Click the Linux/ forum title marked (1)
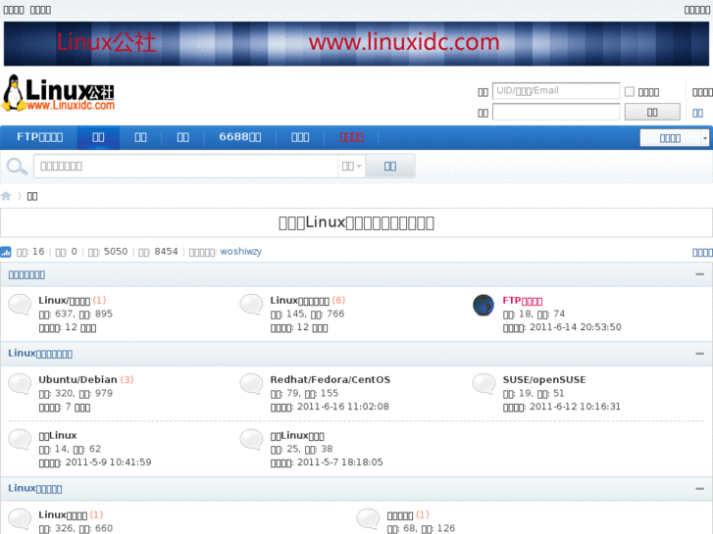 (x=64, y=301)
